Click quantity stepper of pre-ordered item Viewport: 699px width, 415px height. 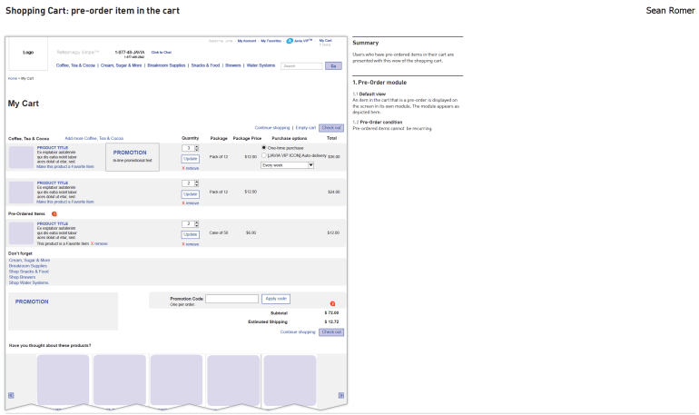tap(190, 223)
